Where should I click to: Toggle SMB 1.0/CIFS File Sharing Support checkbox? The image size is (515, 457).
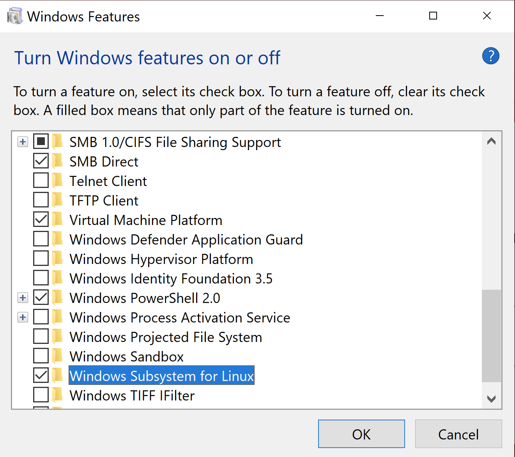point(41,142)
